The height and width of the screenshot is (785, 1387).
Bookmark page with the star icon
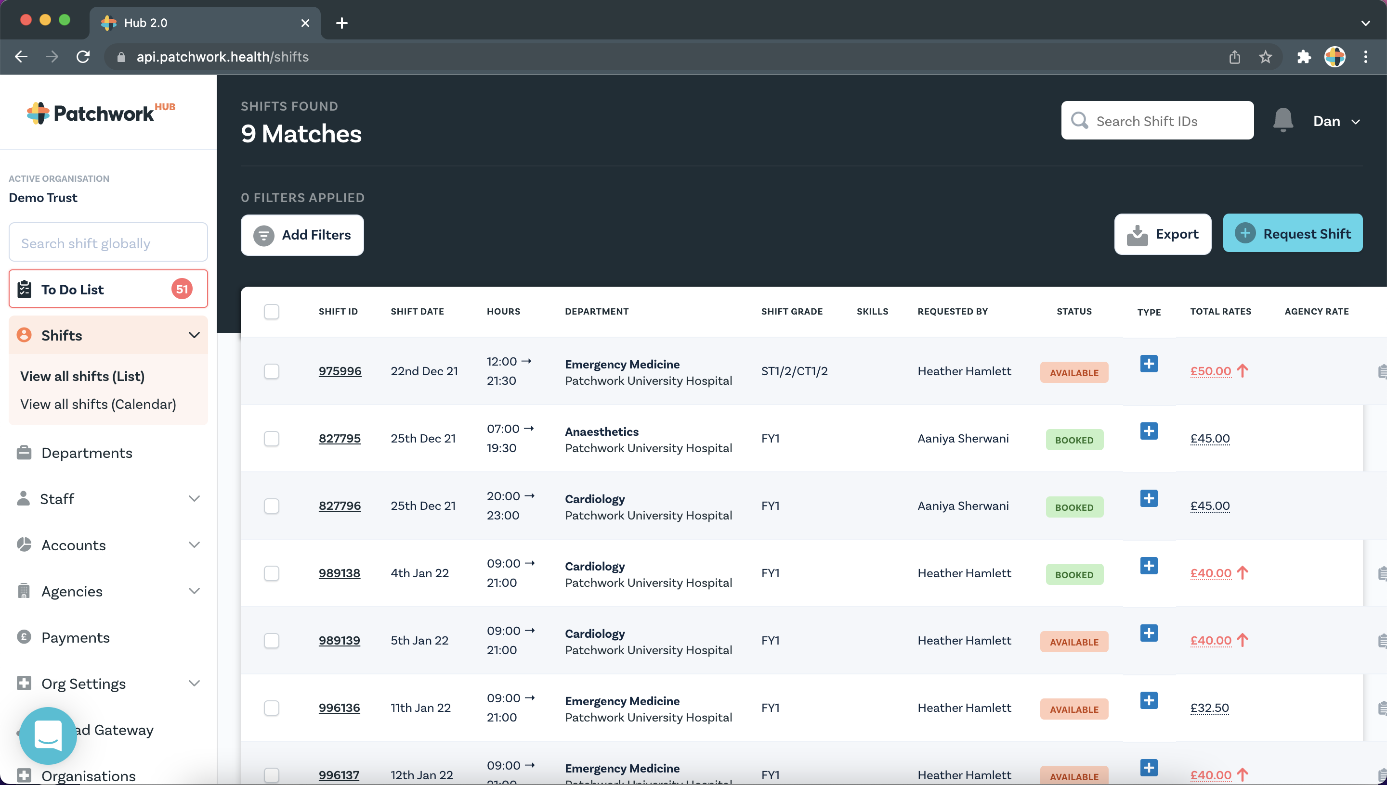click(1265, 57)
